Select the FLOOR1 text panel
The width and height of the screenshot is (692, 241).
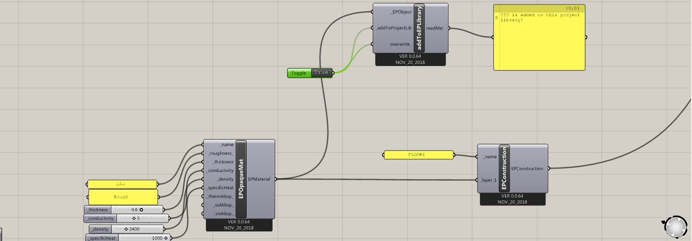click(x=418, y=155)
